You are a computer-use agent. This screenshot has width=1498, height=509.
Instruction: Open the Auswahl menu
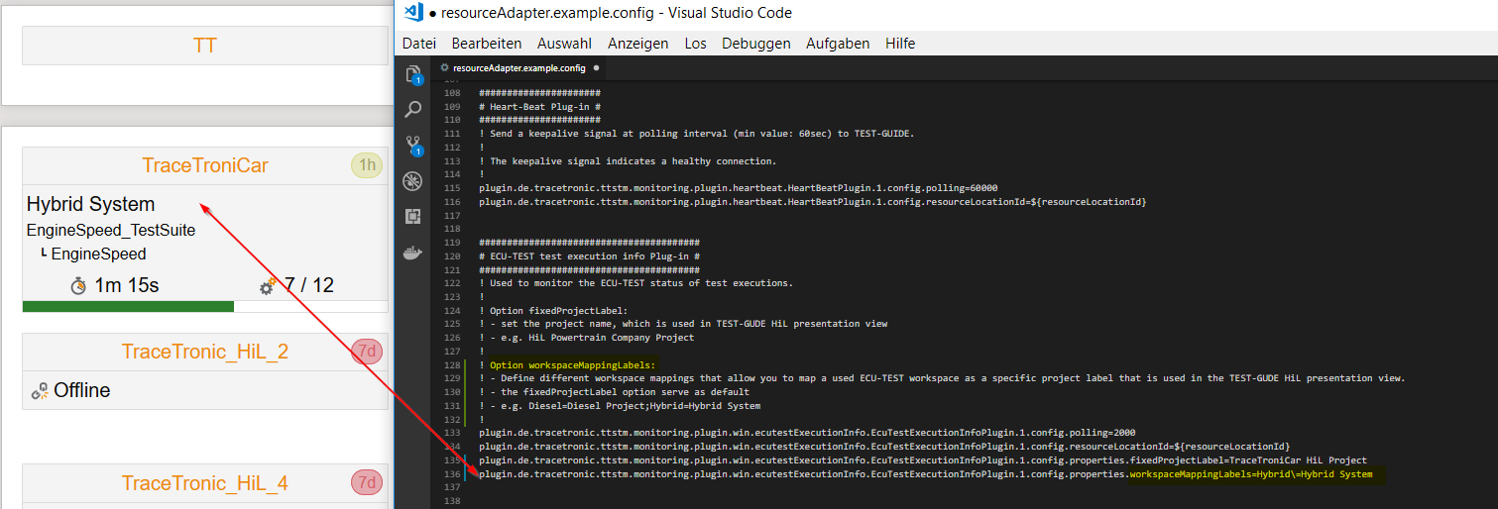tap(565, 44)
